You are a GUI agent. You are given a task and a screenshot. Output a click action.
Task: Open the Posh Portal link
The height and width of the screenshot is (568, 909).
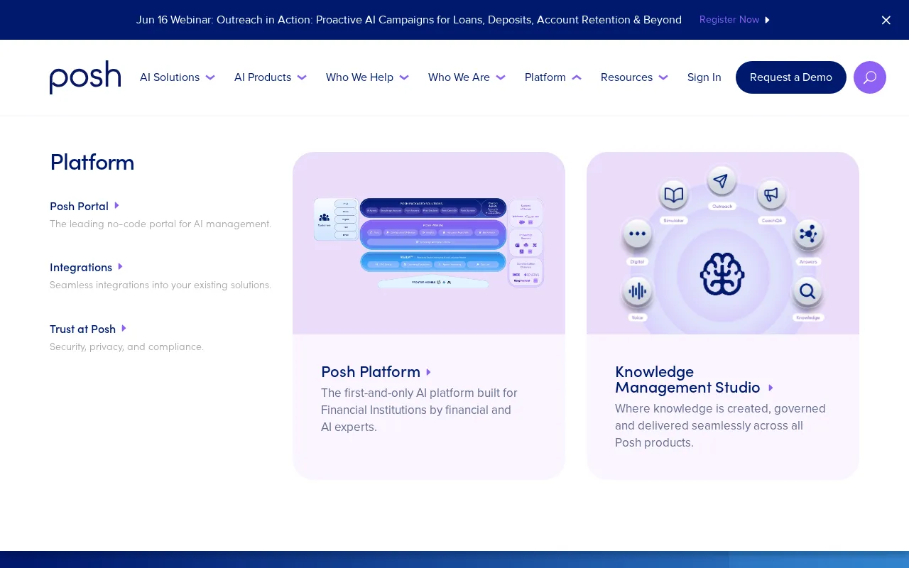[79, 206]
